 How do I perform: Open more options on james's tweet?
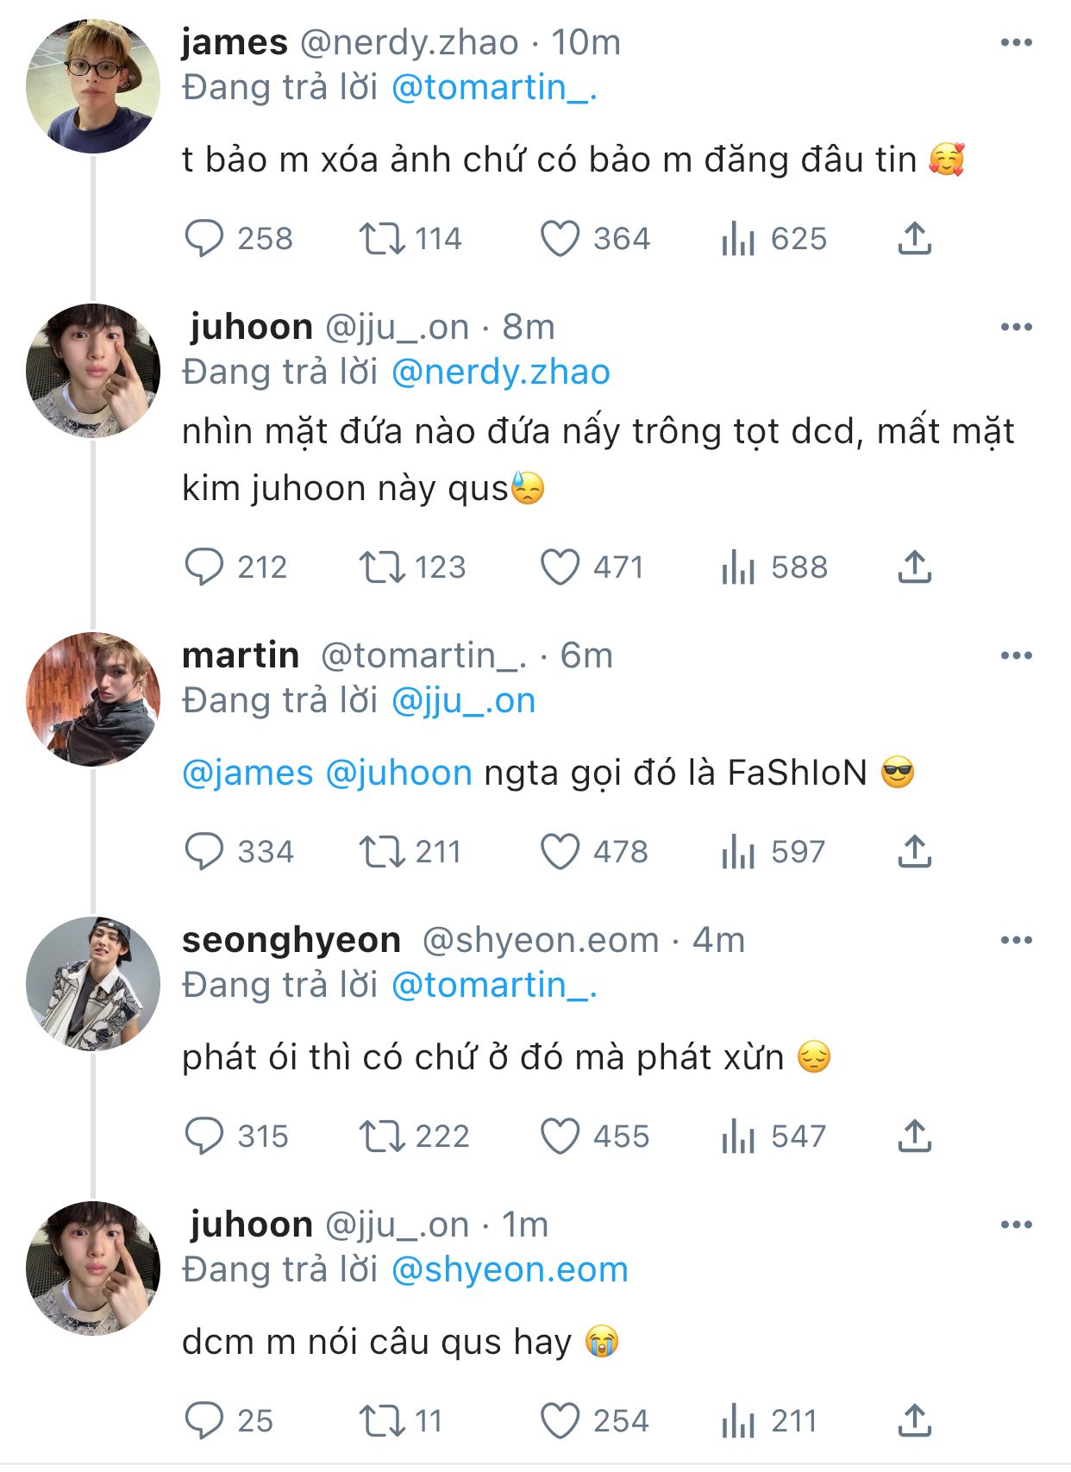[1016, 42]
